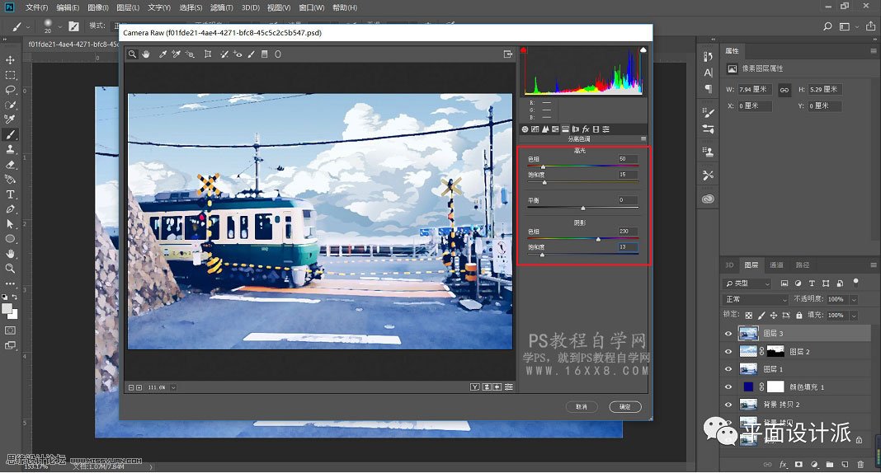
Task: Select the Targeted Adjustment tool in Camera Raw
Action: point(190,54)
